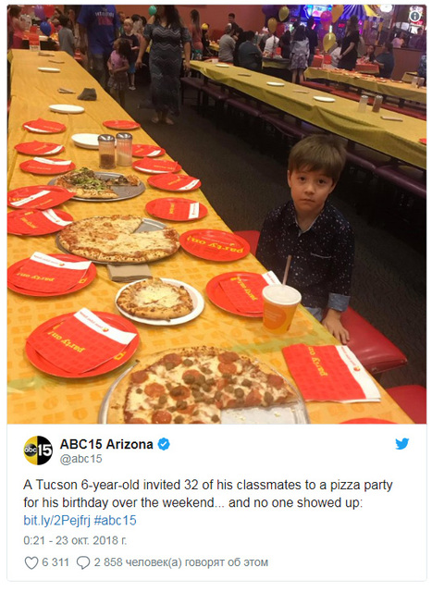Click the 6 311 likes count
432x592 pixels.
(x=56, y=562)
